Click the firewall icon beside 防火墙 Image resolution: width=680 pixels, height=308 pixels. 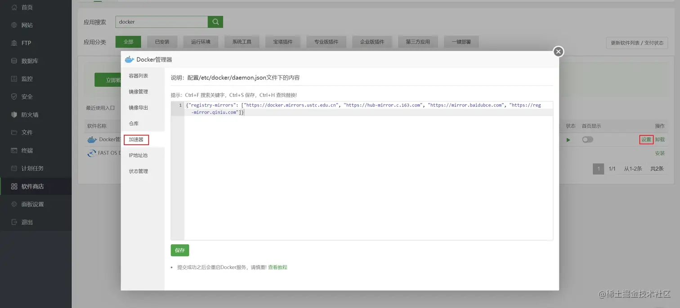[x=14, y=114]
